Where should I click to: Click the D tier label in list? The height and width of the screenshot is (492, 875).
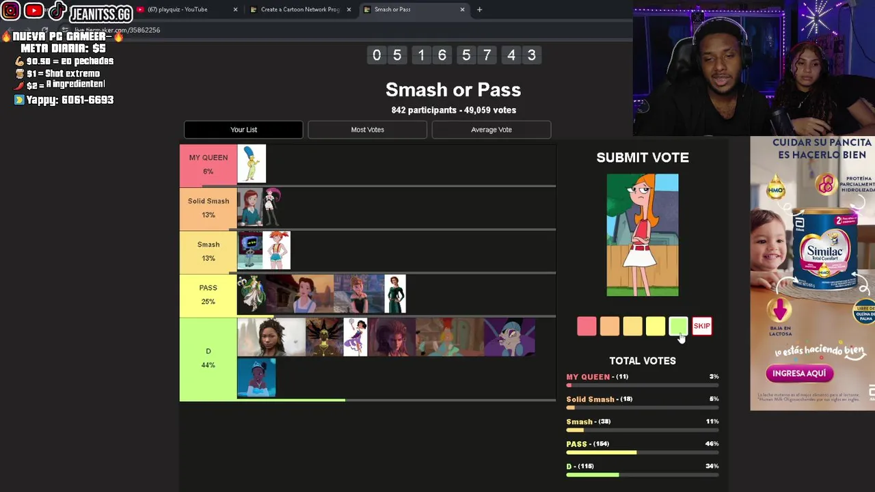208,359
